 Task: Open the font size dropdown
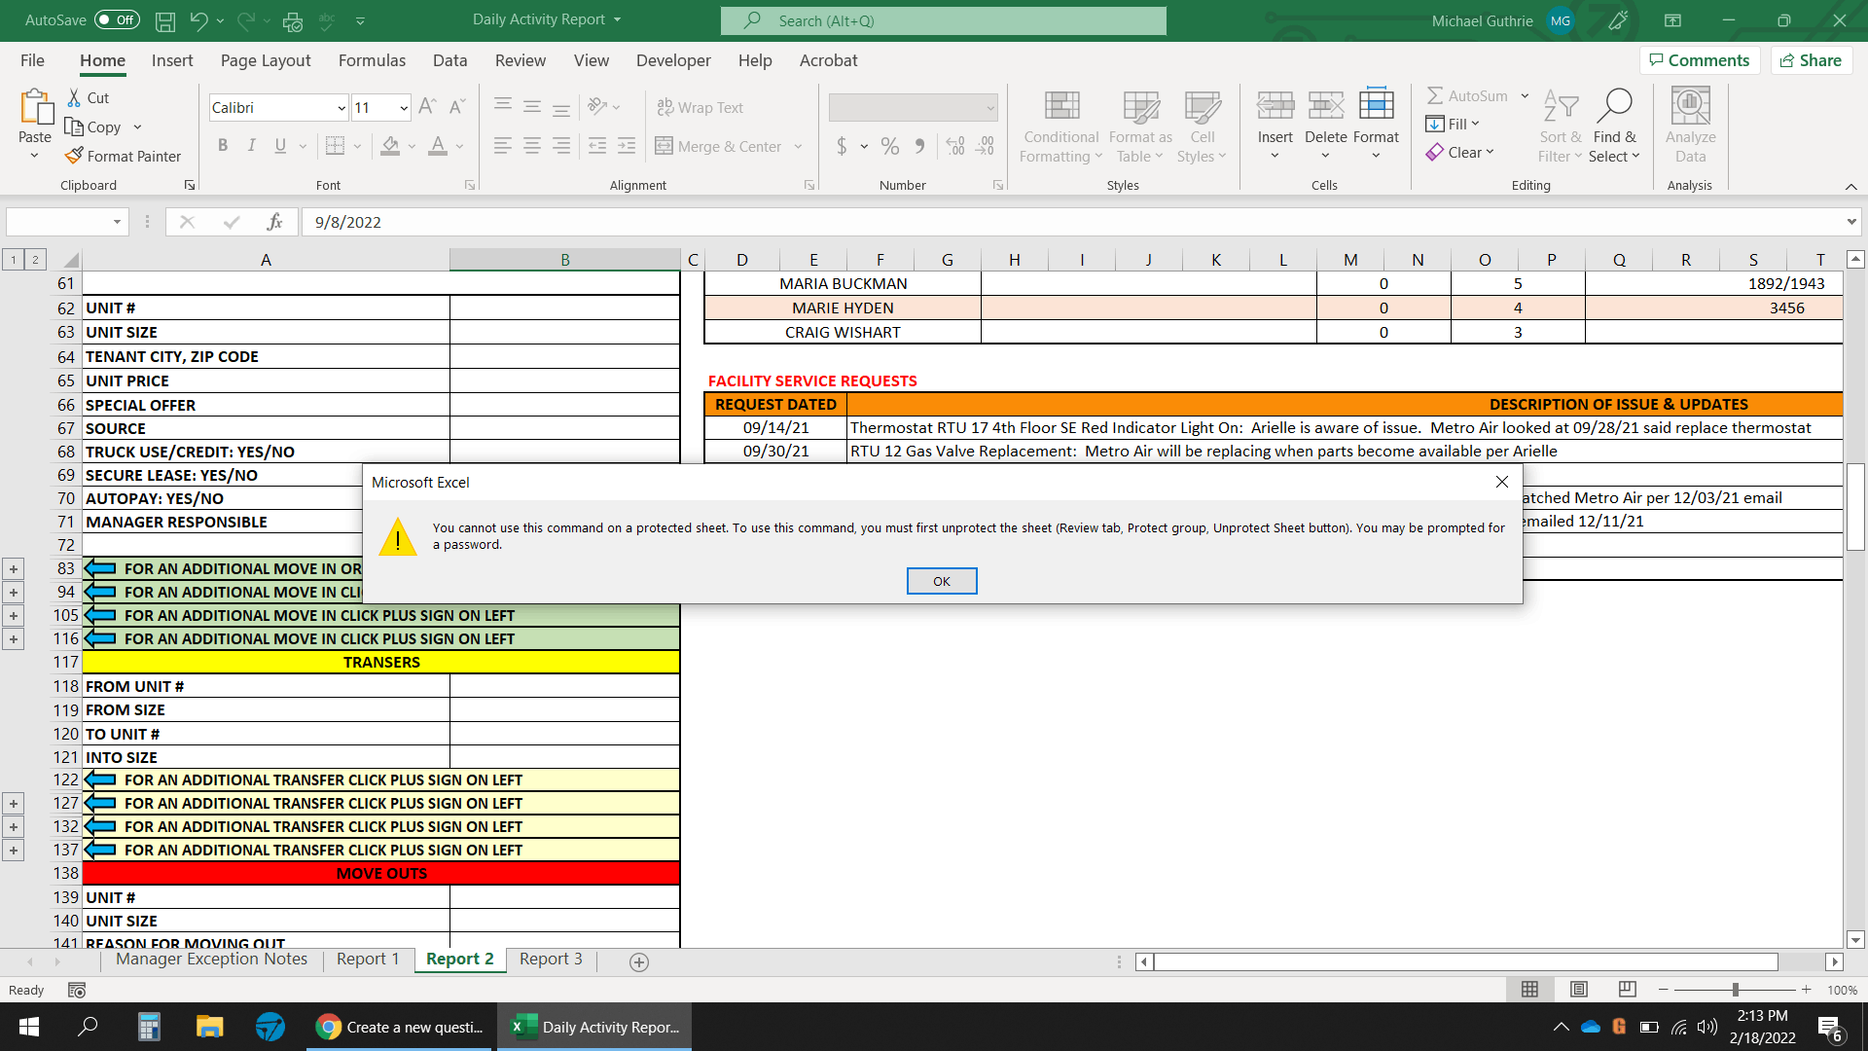[x=404, y=108]
